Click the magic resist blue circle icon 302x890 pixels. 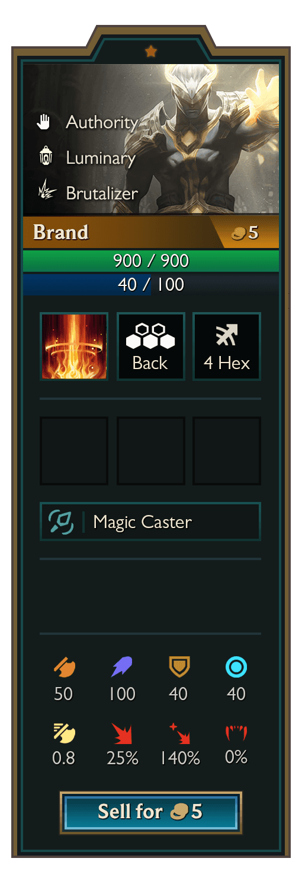click(236, 668)
